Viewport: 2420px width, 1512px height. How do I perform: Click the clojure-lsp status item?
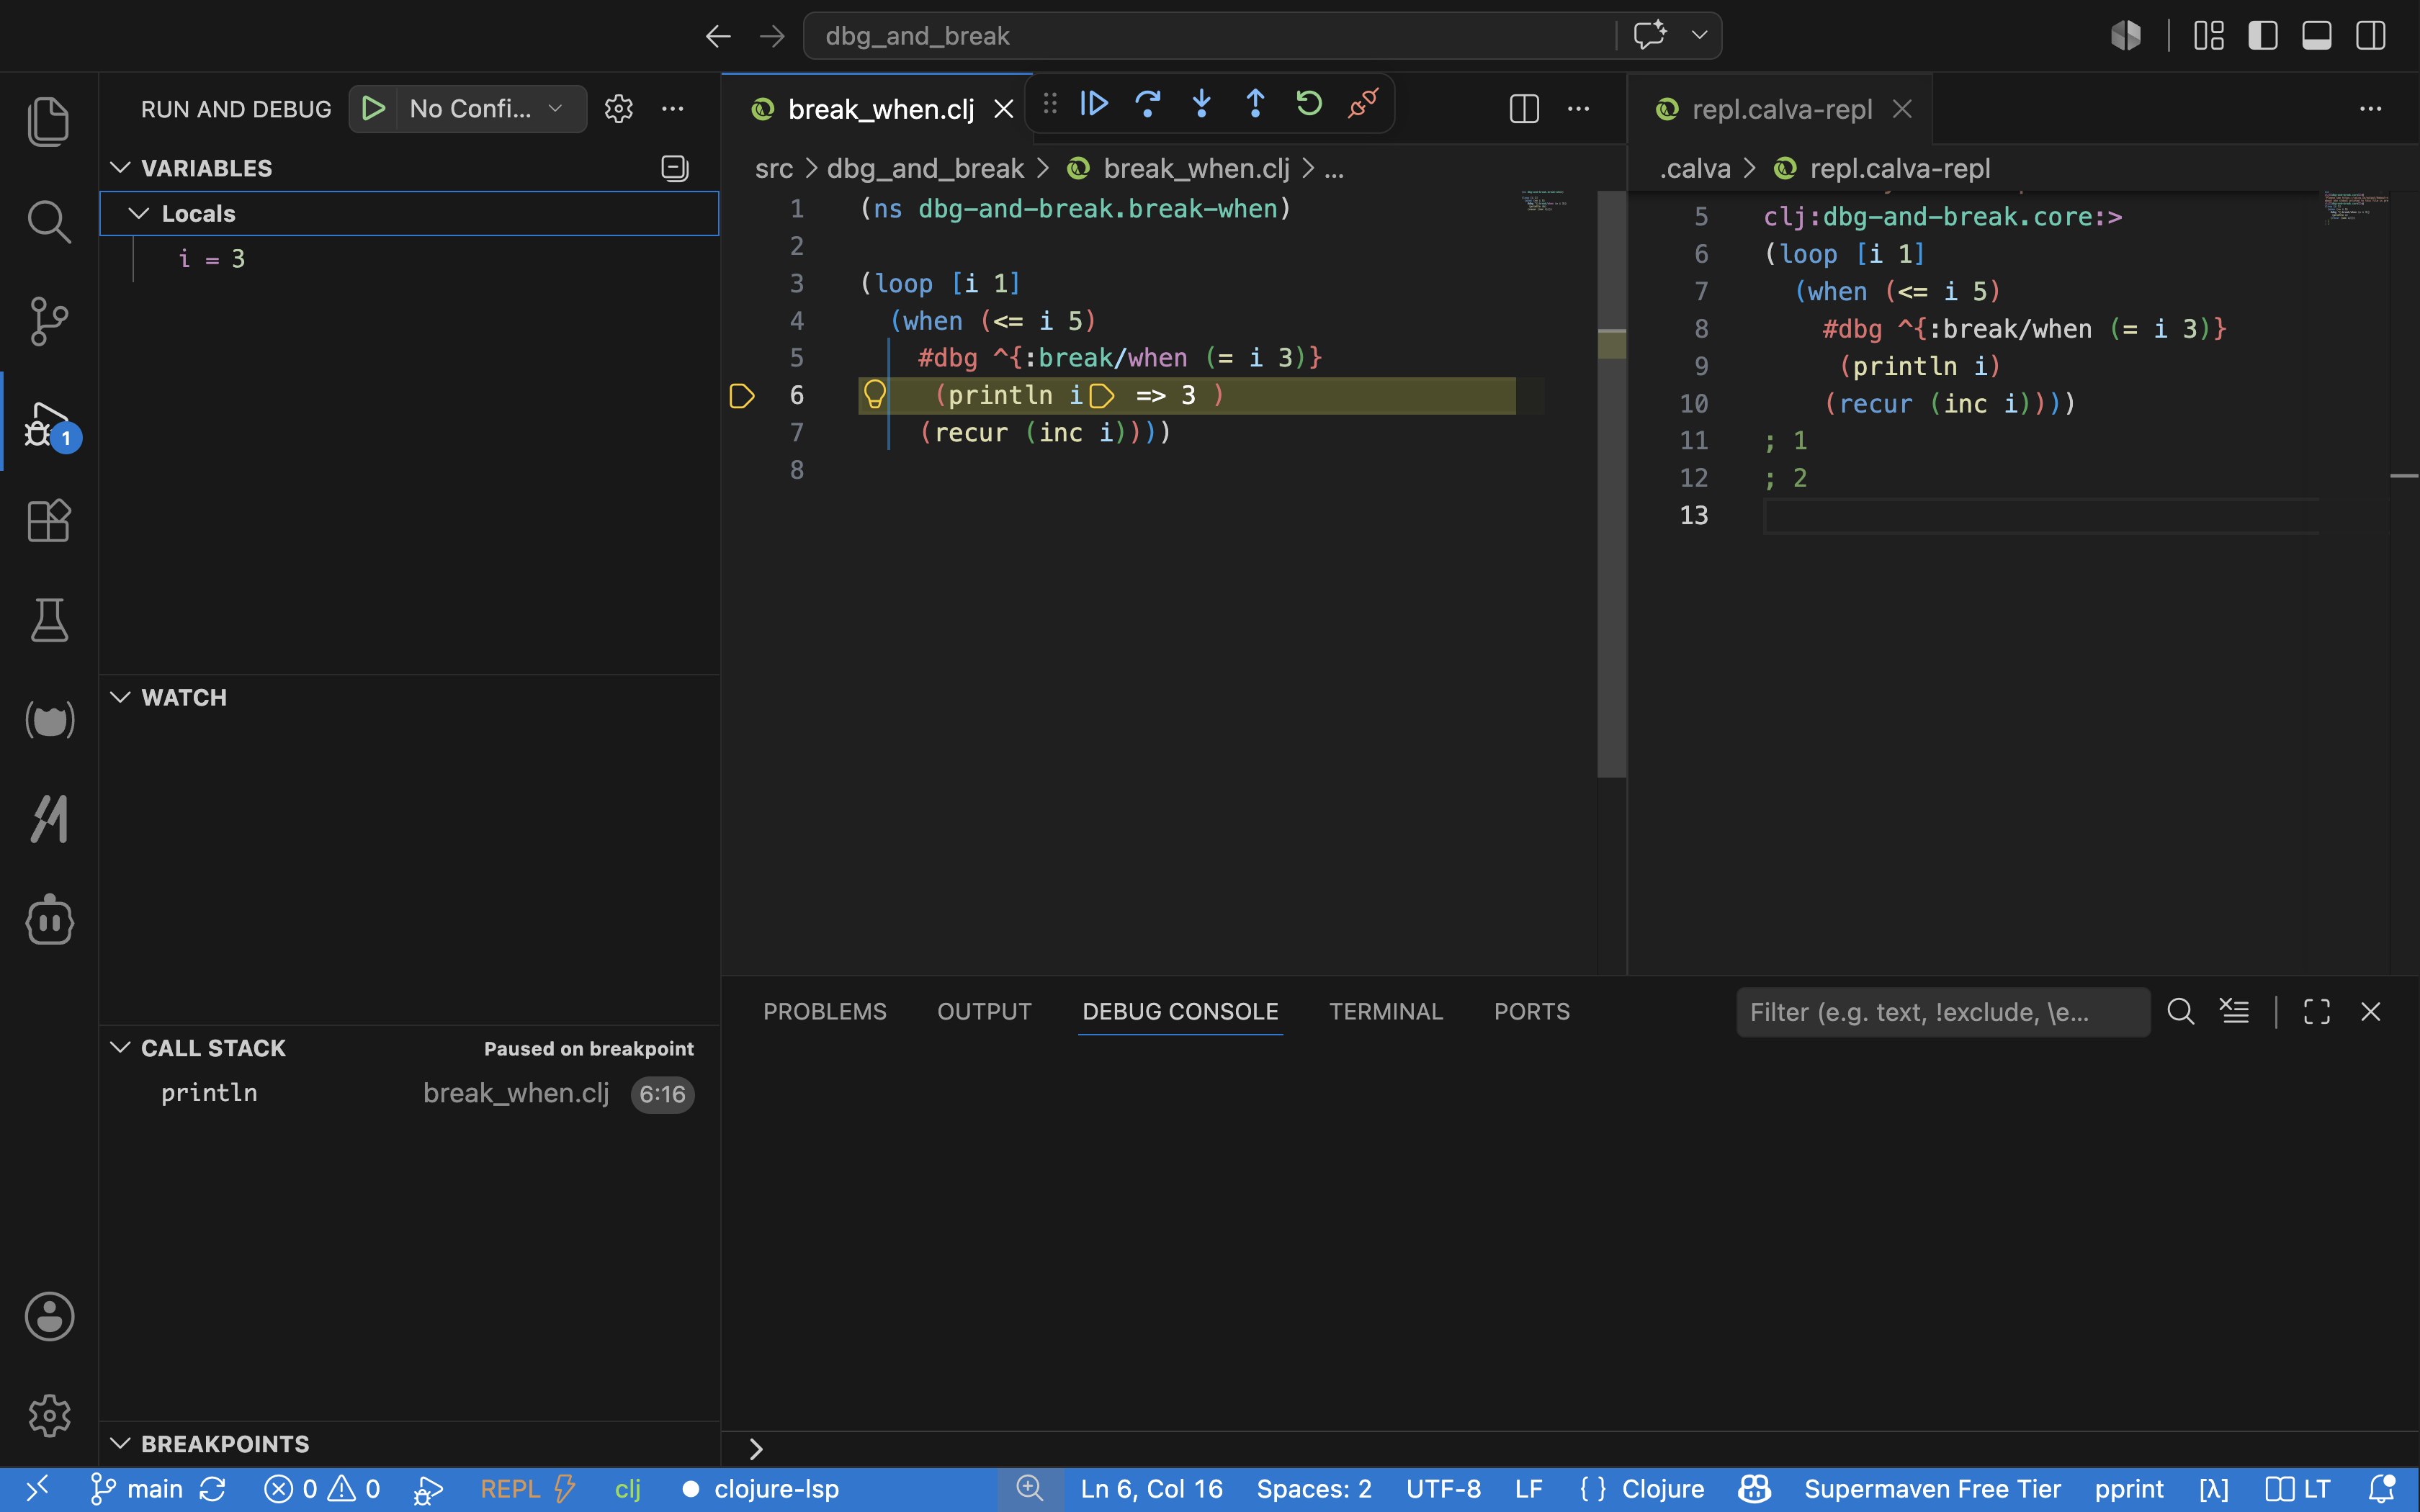pyautogui.click(x=761, y=1489)
